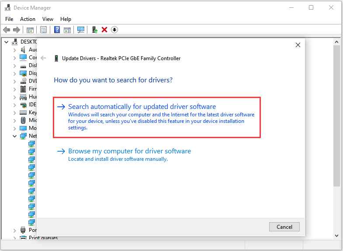The width and height of the screenshot is (343, 251).
Task: Expand the Keyboards category chevron
Action: click(15, 113)
